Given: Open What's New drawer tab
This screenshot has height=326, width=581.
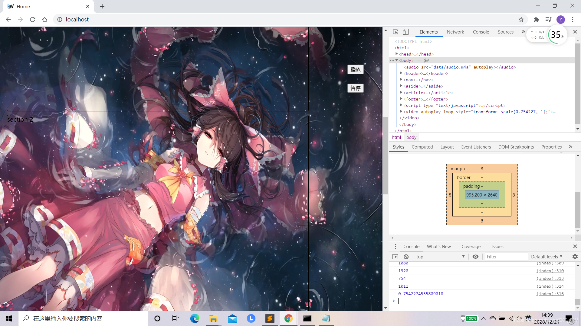Looking at the screenshot, I should (x=439, y=247).
